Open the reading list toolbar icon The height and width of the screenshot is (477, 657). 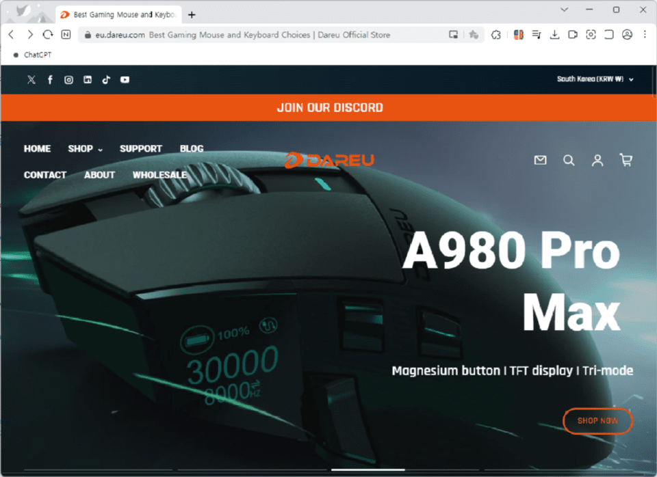(537, 35)
